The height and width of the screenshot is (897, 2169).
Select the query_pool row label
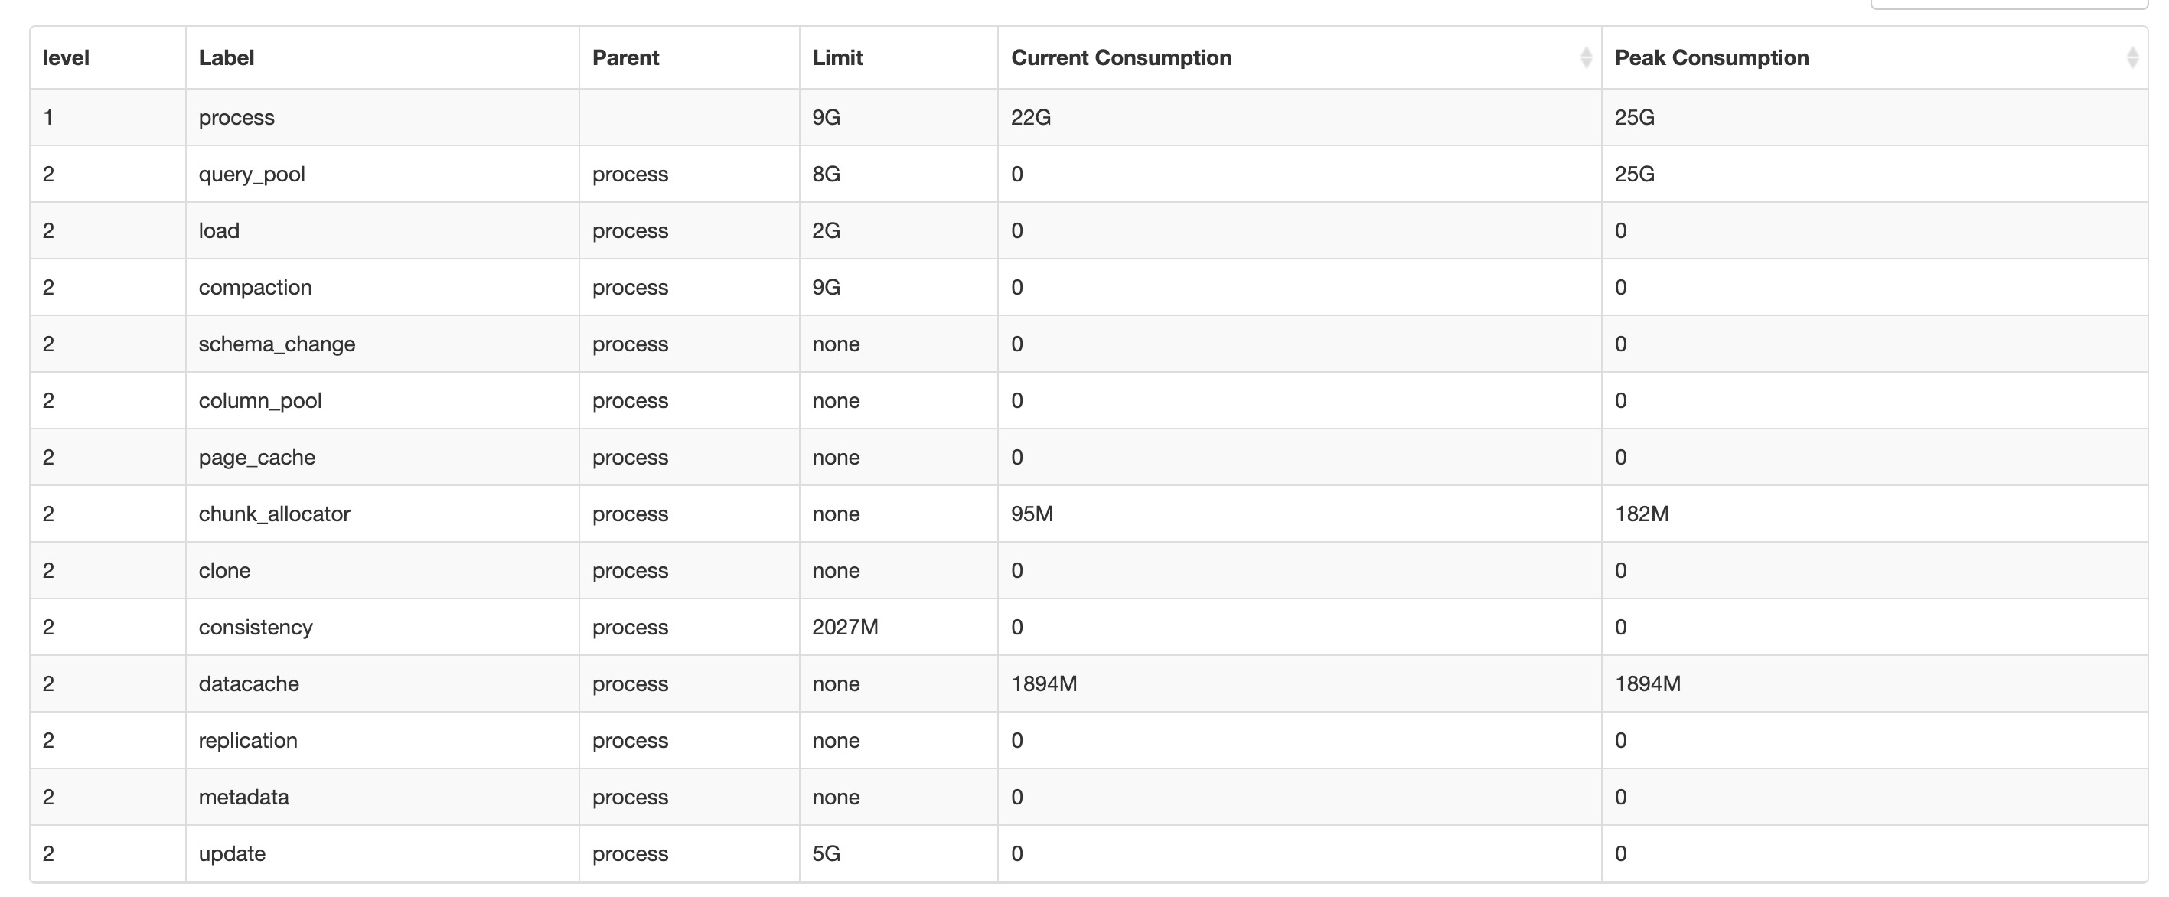(x=252, y=175)
